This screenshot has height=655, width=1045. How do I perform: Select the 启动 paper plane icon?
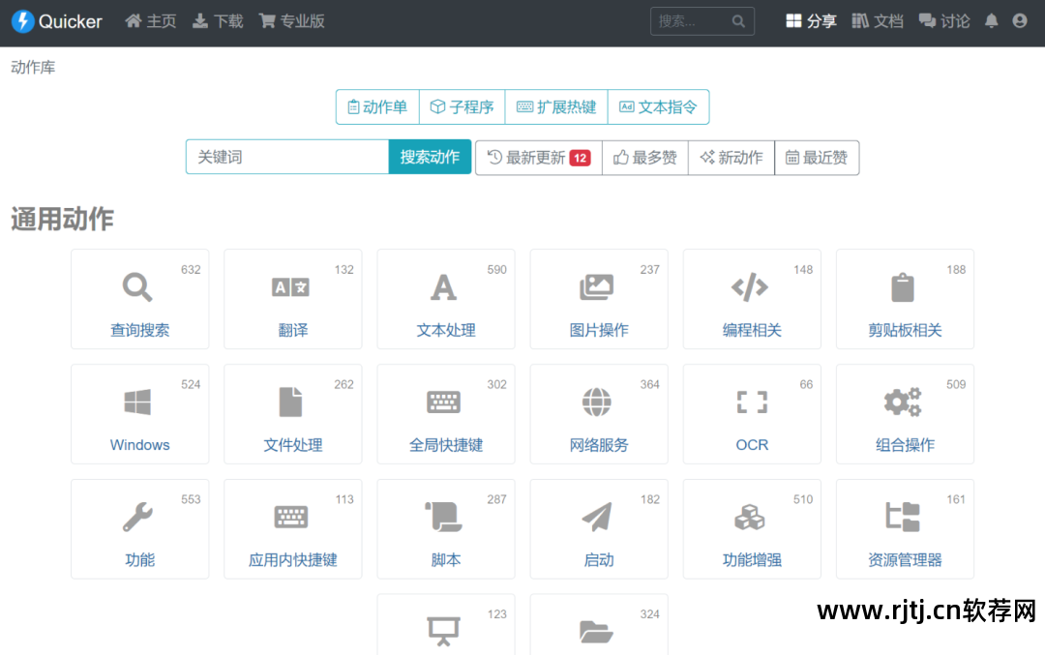(598, 517)
